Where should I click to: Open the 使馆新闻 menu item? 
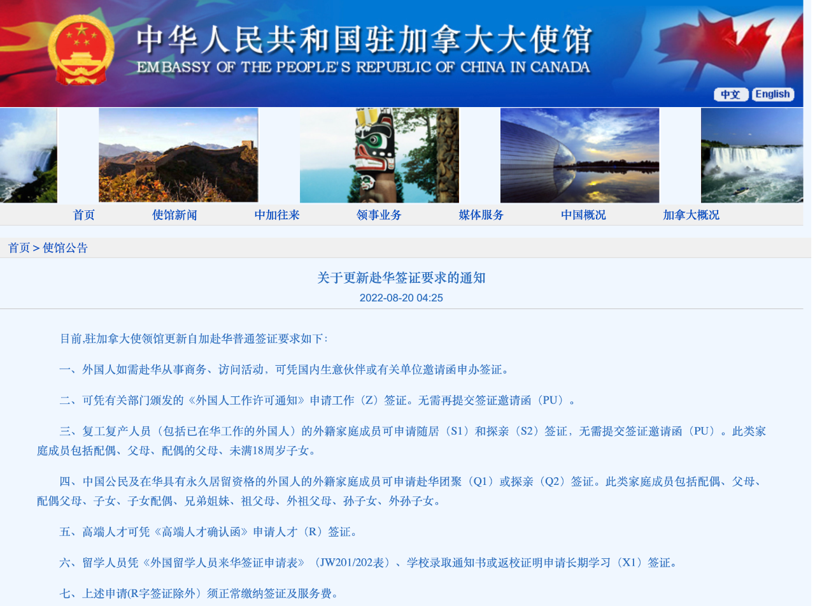[x=174, y=215]
